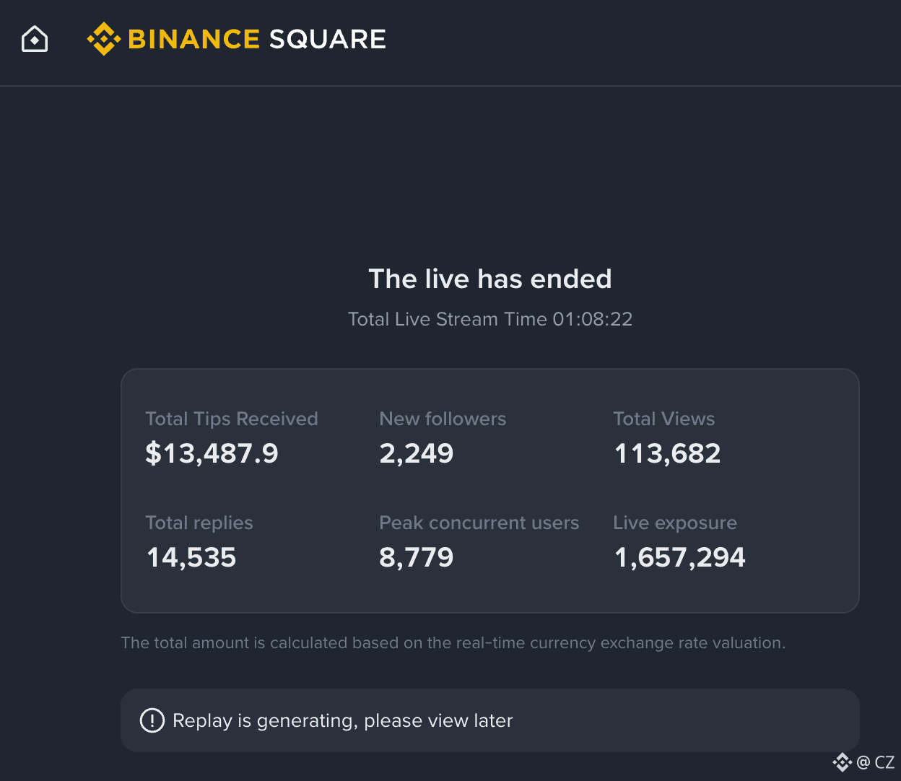
Task: Click the info icon beside replay message
Action: coord(152,720)
